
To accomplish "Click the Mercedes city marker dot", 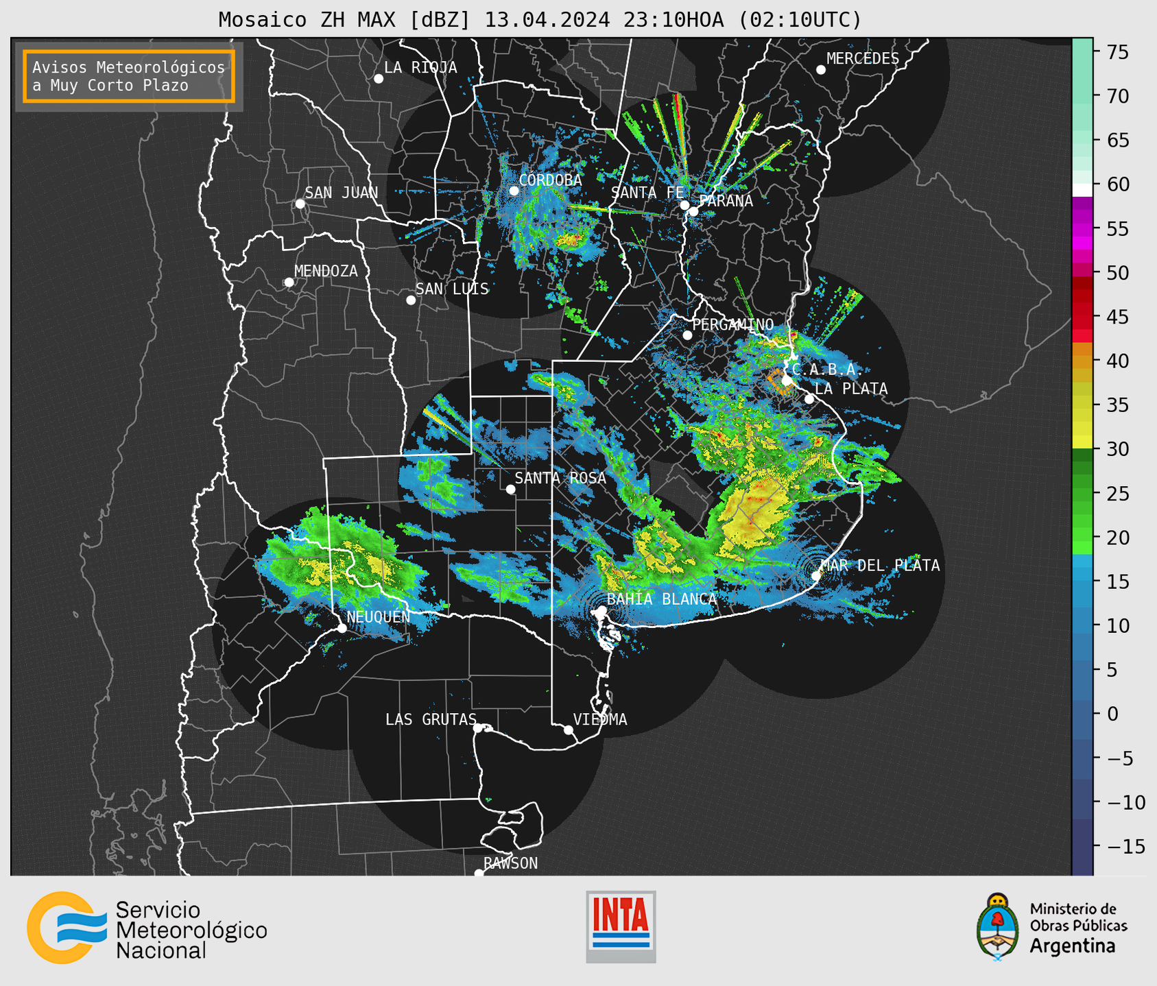I will pyautogui.click(x=820, y=70).
